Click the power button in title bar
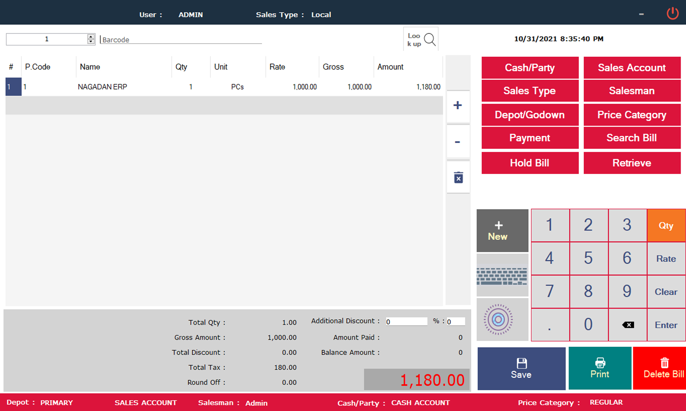The width and height of the screenshot is (686, 411). click(673, 12)
